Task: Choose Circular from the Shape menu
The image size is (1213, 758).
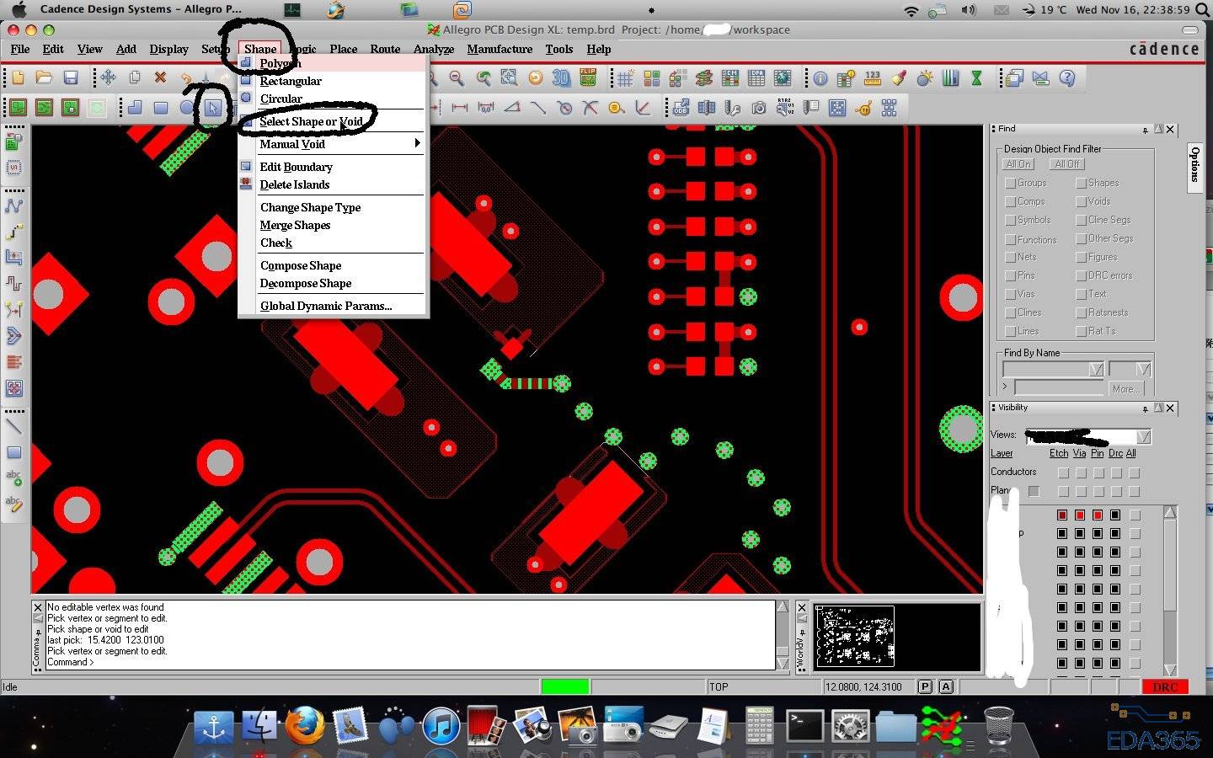Action: tap(281, 99)
